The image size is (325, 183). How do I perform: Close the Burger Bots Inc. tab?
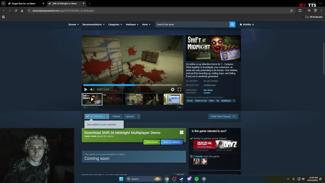tap(43, 4)
